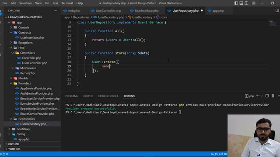Open AuthServiceProvider.php file
280x157 pixels.
pyautogui.click(x=36, y=93)
